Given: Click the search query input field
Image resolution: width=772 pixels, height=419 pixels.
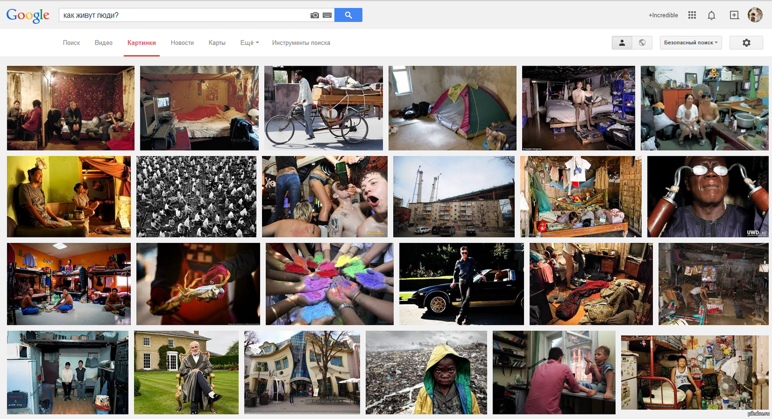Looking at the screenshot, I should tap(183, 15).
